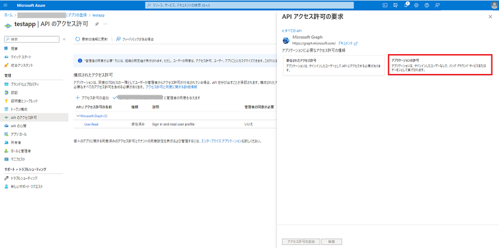The height and width of the screenshot is (248, 499).
Task: Click the testapp app icon beside title
Action: (x=8, y=25)
